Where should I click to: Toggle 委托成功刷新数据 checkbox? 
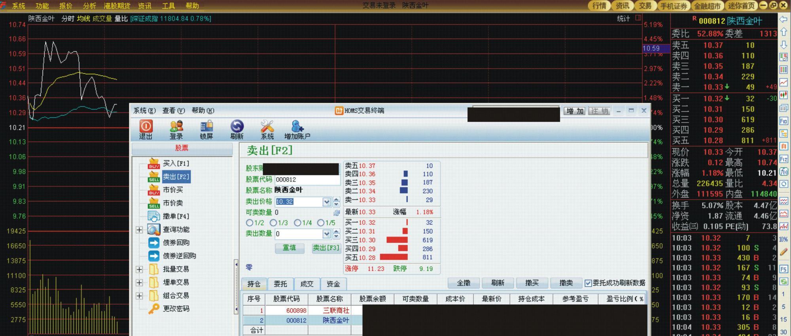(x=588, y=283)
